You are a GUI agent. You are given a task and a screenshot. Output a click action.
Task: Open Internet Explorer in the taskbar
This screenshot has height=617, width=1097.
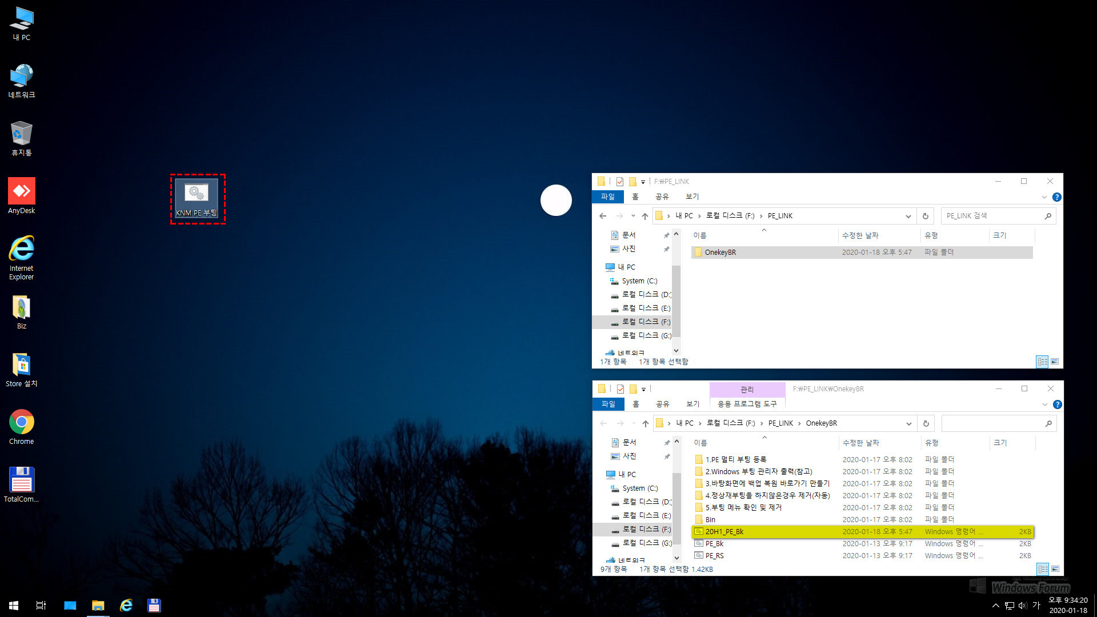pyautogui.click(x=126, y=606)
